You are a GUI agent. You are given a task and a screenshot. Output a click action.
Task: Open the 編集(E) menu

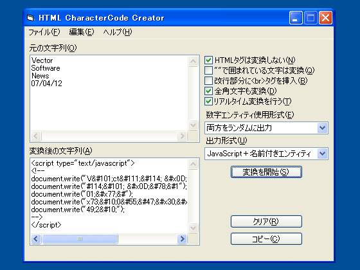click(82, 32)
